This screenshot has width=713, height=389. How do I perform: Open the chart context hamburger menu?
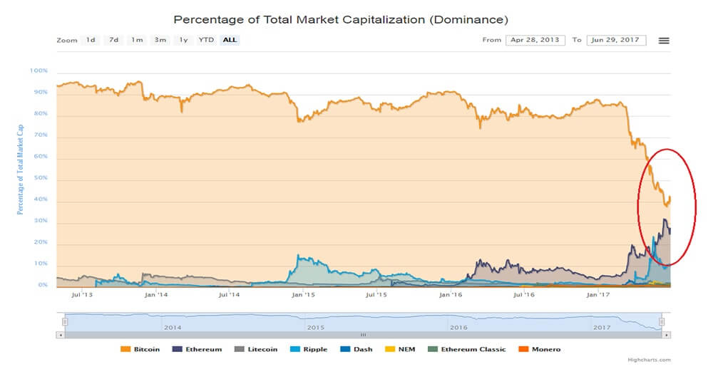[663, 41]
